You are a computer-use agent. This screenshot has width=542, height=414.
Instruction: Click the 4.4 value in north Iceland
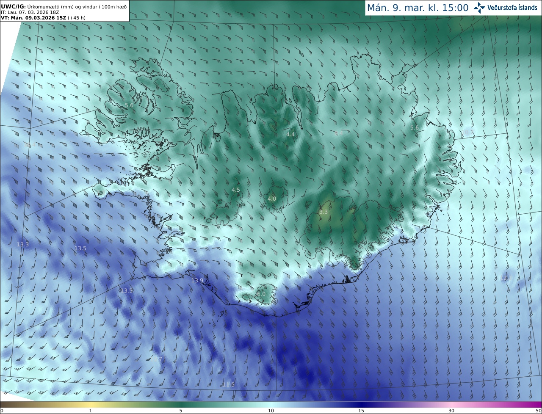pyautogui.click(x=290, y=134)
